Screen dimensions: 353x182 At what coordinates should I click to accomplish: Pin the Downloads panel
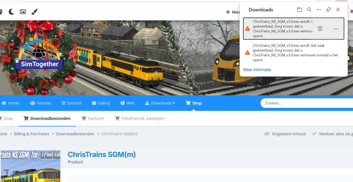(328, 10)
